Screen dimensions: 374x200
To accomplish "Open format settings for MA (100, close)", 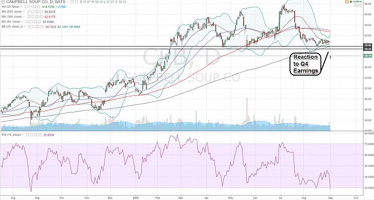I will pyautogui.click(x=33, y=17).
